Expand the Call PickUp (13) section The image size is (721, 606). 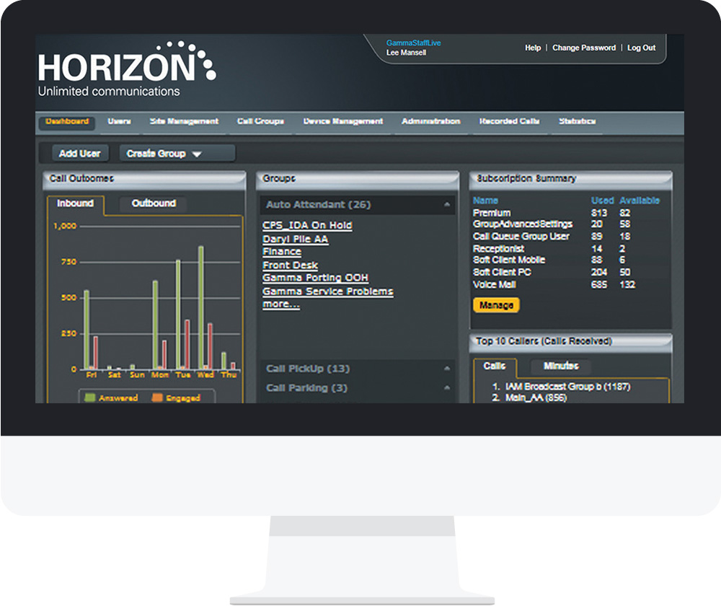pos(358,369)
